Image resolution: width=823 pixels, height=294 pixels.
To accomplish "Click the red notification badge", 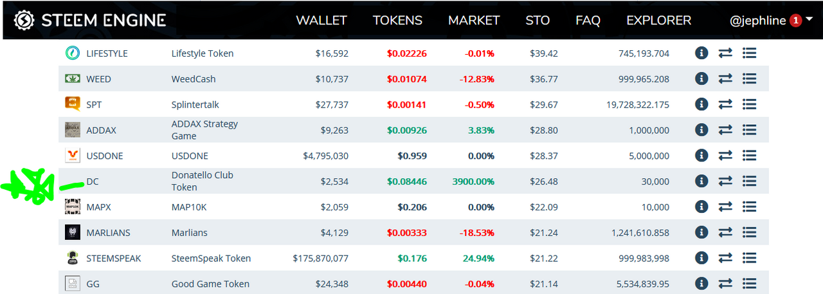I will point(795,21).
